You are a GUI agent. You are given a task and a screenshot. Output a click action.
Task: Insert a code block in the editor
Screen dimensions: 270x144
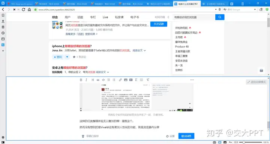point(103,80)
